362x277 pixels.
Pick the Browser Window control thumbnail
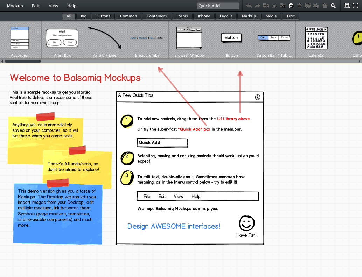tap(189, 39)
